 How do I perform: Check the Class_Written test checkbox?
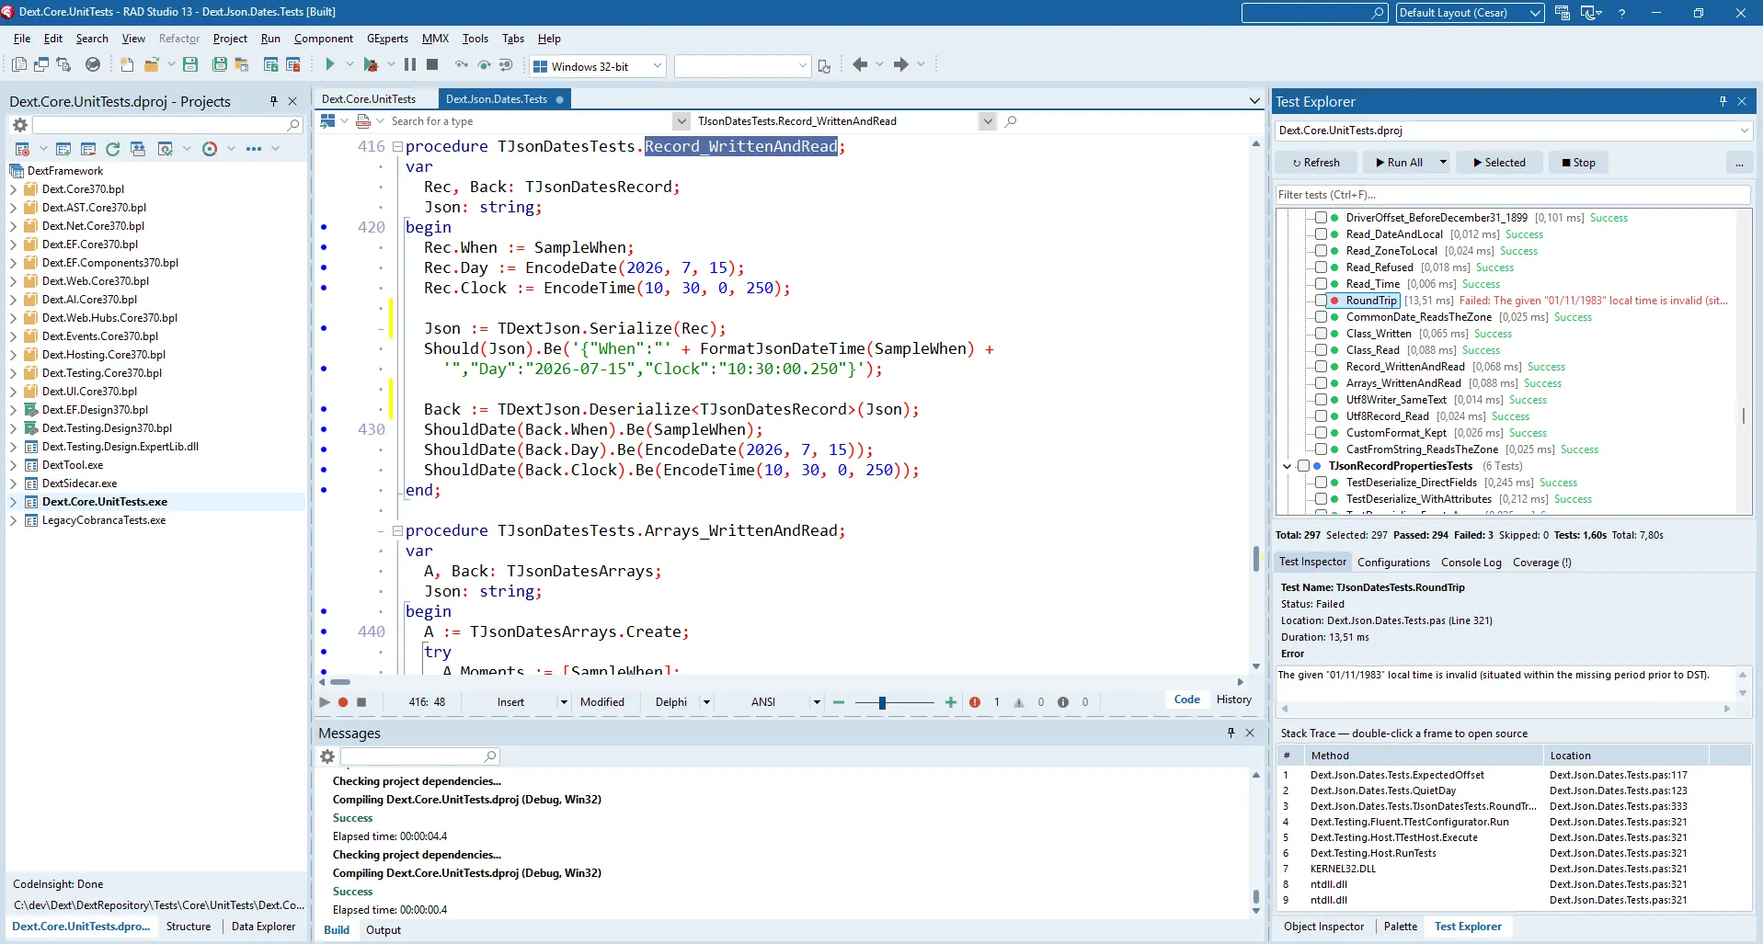coord(1321,334)
